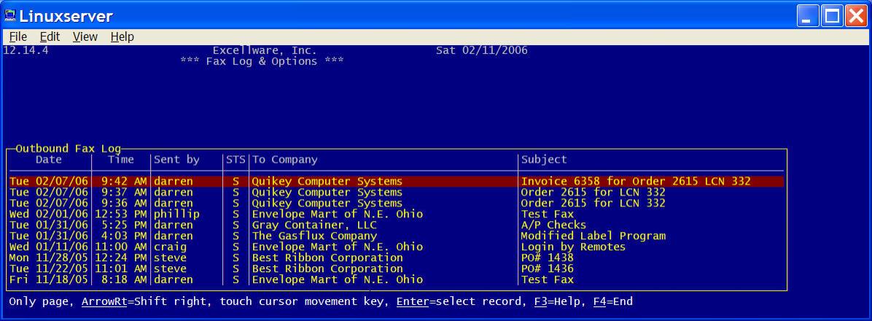
Task: Click the Linuxserver title bar application icon
Action: (10, 15)
